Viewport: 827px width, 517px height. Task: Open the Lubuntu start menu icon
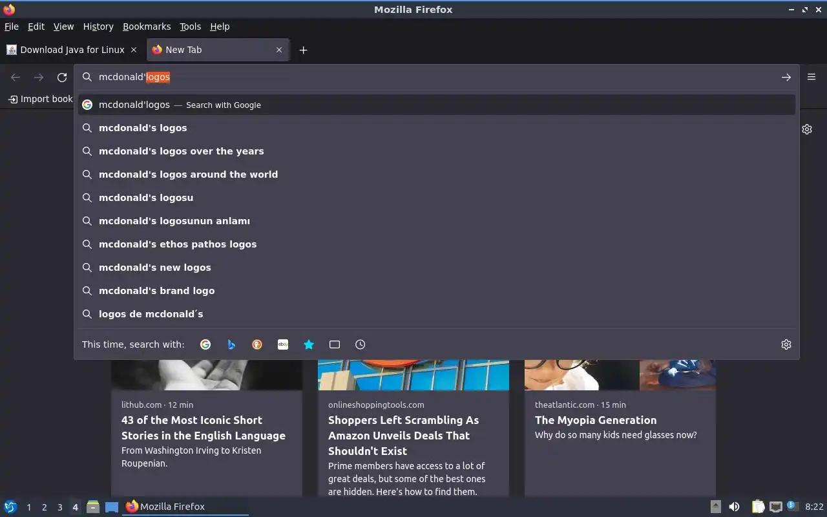(x=10, y=507)
